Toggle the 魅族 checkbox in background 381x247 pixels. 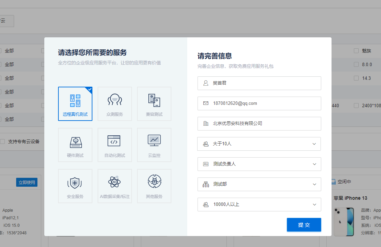coord(356,51)
